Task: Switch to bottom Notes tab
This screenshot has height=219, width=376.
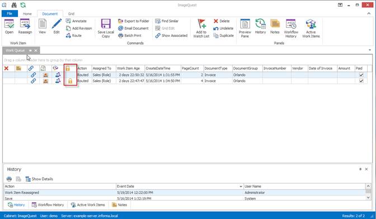Action: [119, 205]
